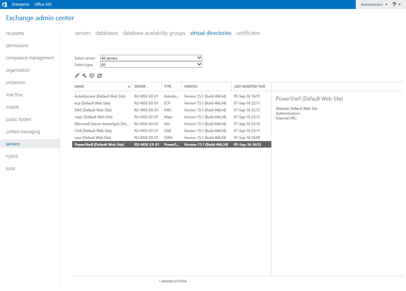Sort by the NAME column header

coord(102,86)
